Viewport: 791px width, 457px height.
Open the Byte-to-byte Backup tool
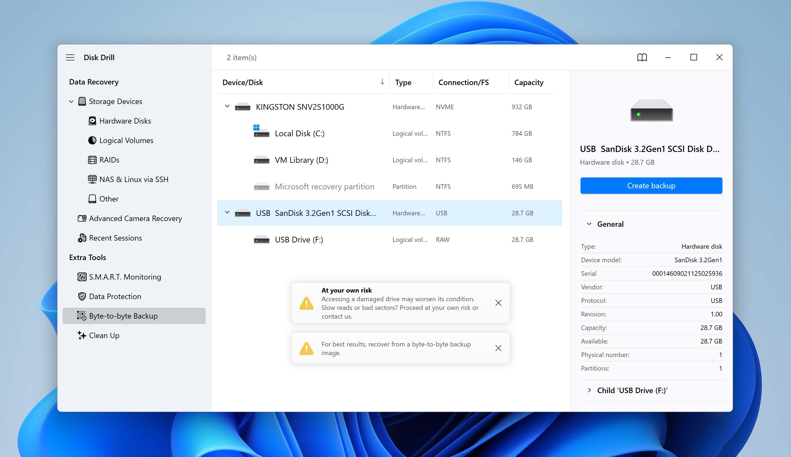tap(123, 316)
